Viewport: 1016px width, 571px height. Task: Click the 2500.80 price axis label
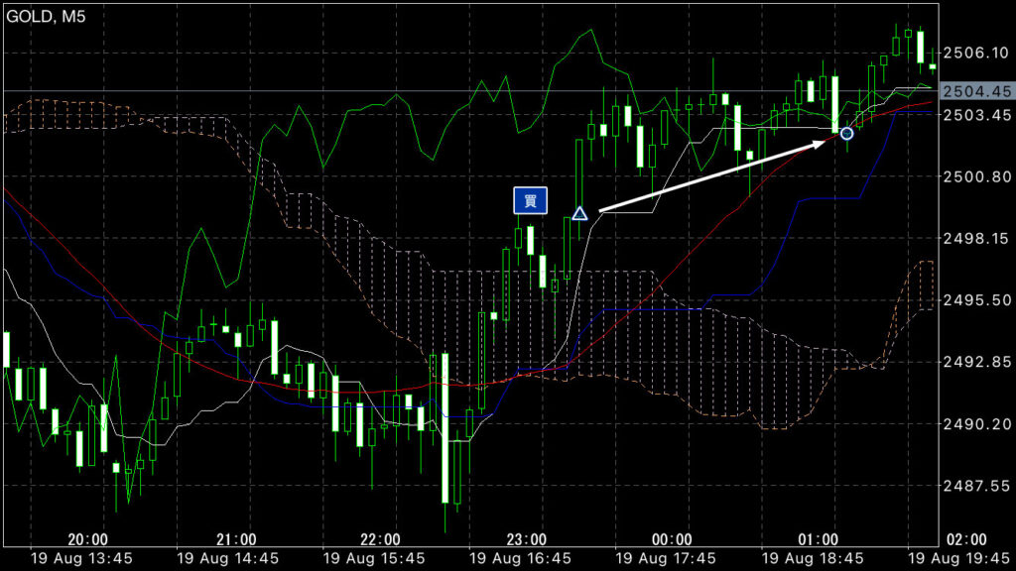pos(976,176)
